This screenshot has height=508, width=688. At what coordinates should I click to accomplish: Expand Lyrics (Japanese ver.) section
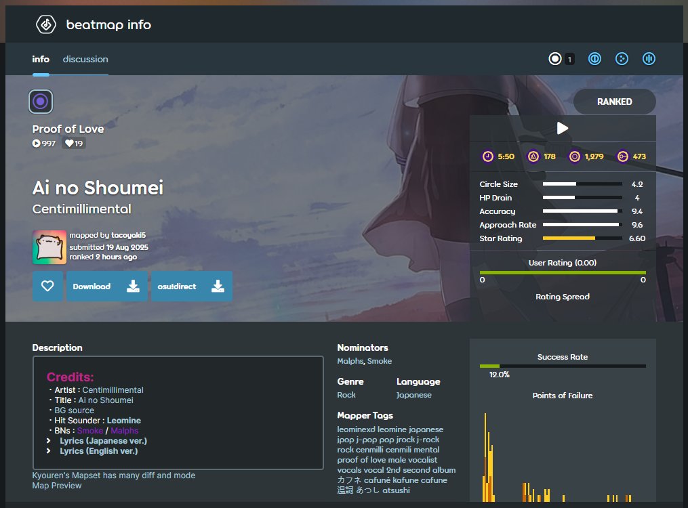pyautogui.click(x=103, y=441)
